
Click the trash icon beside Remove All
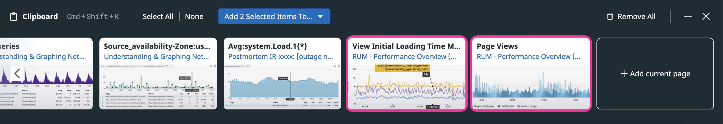pos(610,17)
